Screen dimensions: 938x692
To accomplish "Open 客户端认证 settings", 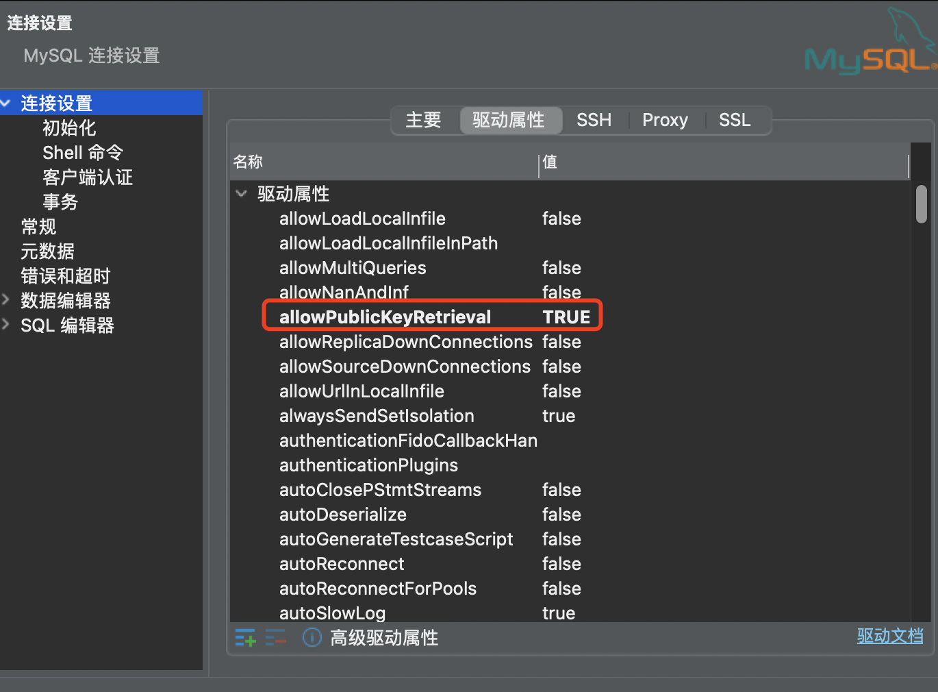I will (x=88, y=177).
